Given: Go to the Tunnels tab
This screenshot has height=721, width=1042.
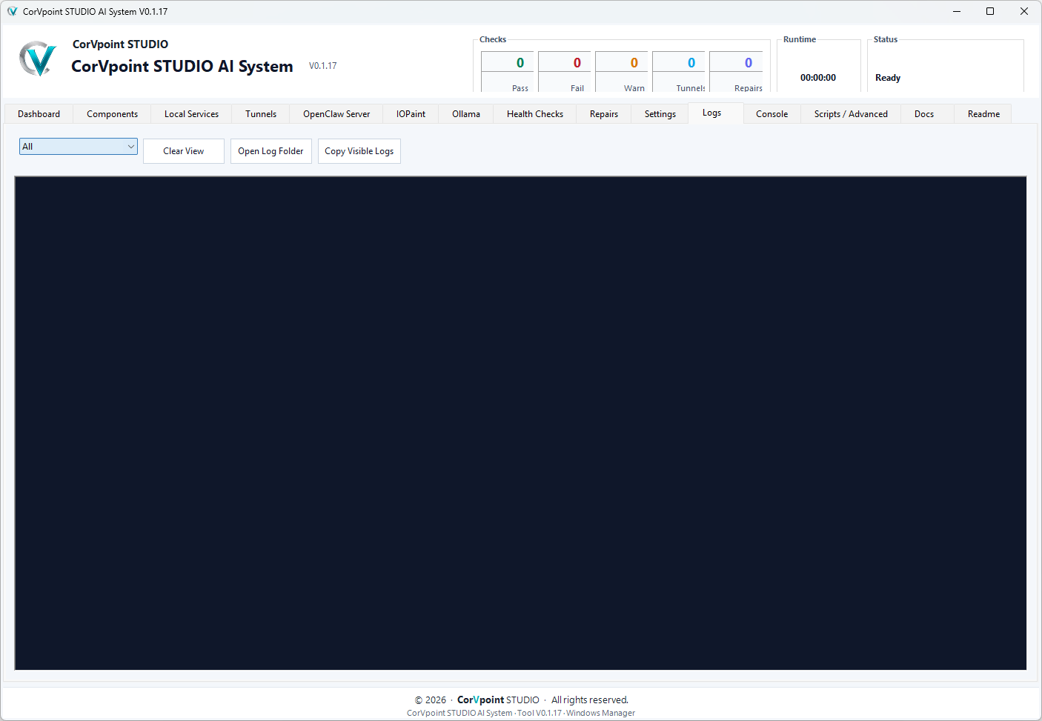Looking at the screenshot, I should point(261,114).
